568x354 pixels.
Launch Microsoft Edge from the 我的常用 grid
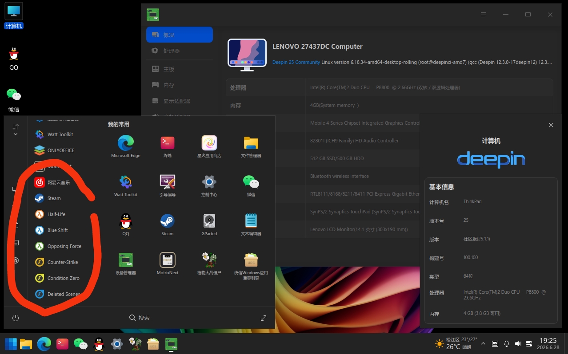126,146
